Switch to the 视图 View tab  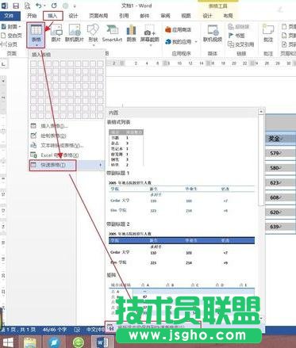coord(186,16)
